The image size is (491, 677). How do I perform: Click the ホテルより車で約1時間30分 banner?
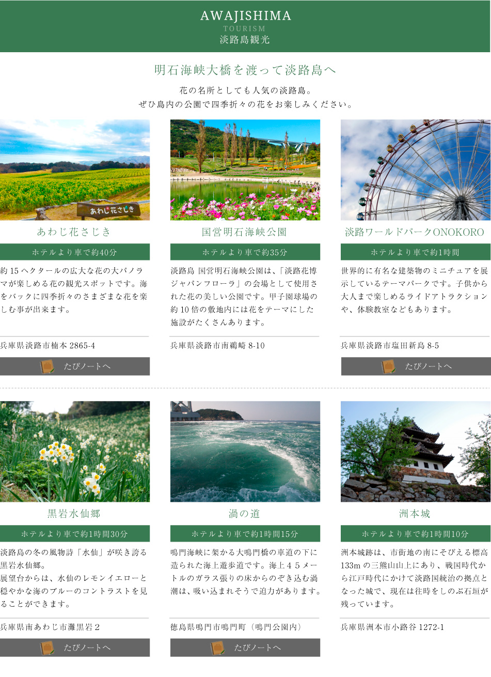(75, 533)
